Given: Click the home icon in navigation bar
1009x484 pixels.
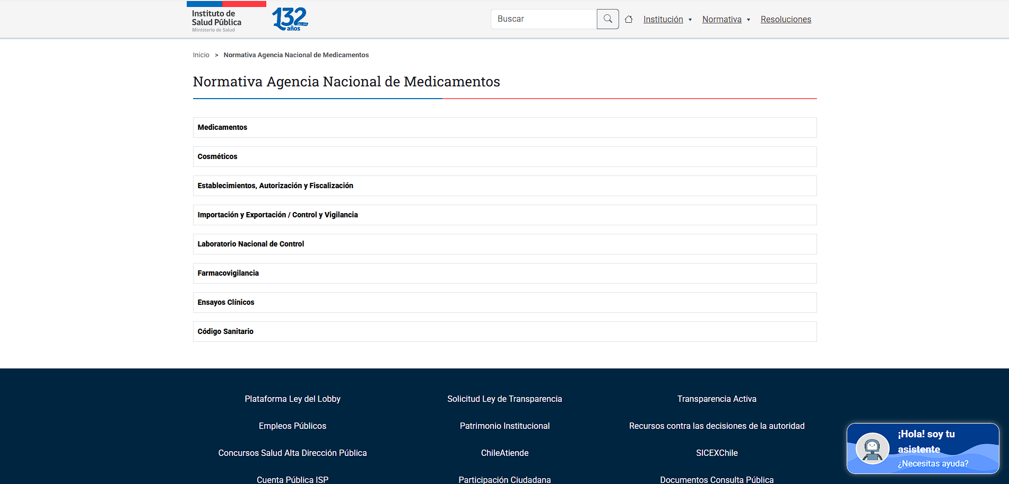Looking at the screenshot, I should point(629,20).
